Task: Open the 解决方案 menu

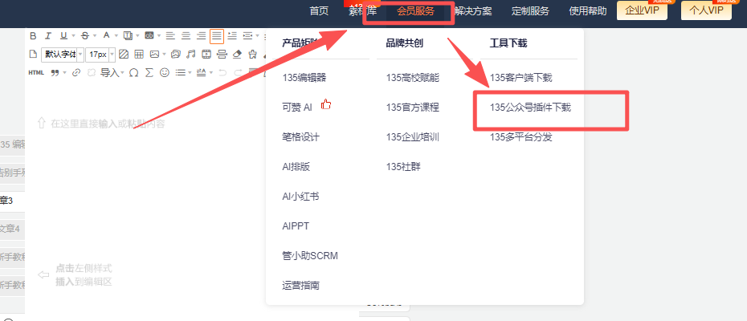Action: coord(473,11)
